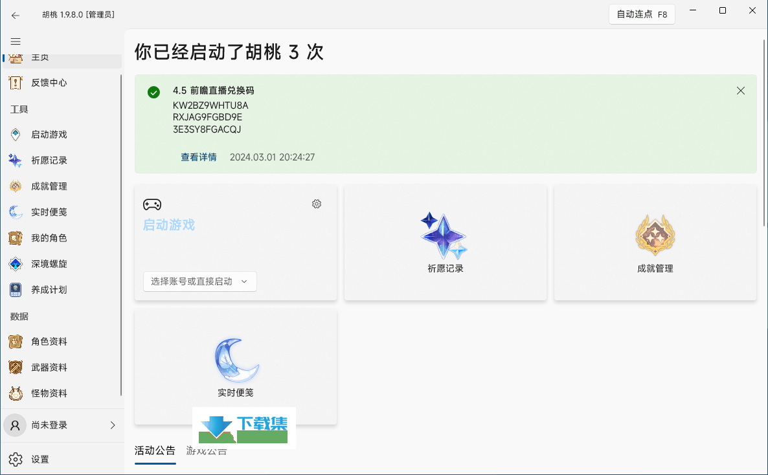Image resolution: width=768 pixels, height=475 pixels.
Task: Click the 工具 section header
Action: [x=19, y=110]
